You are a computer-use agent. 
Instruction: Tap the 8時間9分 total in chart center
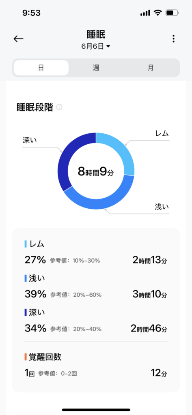[x=96, y=172]
